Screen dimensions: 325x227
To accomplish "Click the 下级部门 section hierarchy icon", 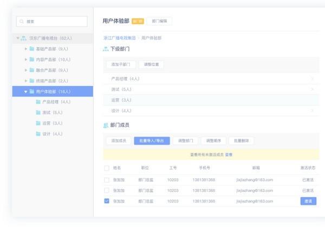I will click(x=106, y=49).
